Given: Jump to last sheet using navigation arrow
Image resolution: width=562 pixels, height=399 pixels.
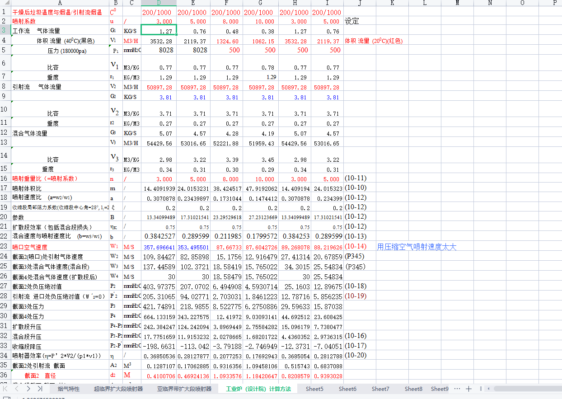Looking at the screenshot, I should [x=40, y=389].
